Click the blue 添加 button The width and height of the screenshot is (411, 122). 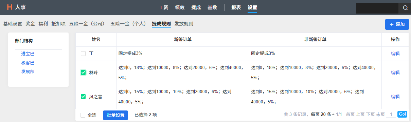(397, 24)
